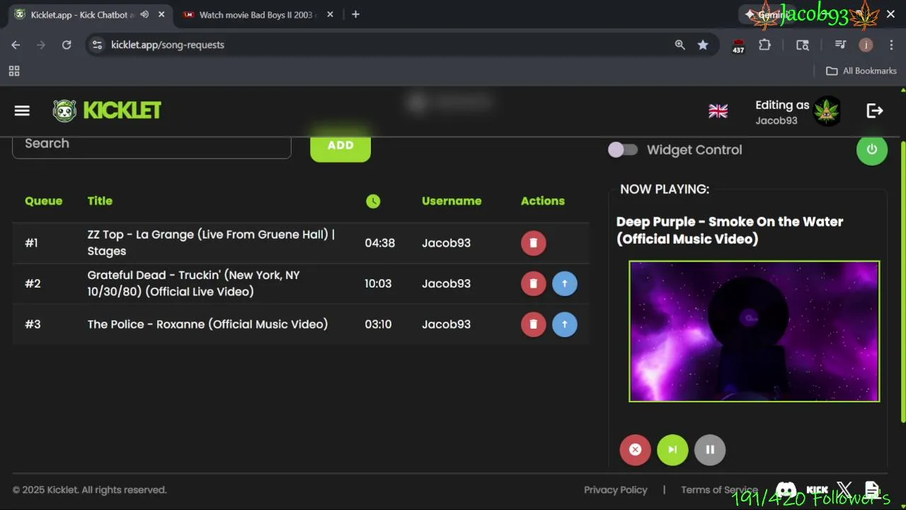This screenshot has height=510, width=906.
Task: Click the 04:38 duration cell
Action: tap(379, 243)
